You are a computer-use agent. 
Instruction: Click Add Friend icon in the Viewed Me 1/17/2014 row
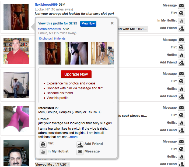click(x=181, y=164)
